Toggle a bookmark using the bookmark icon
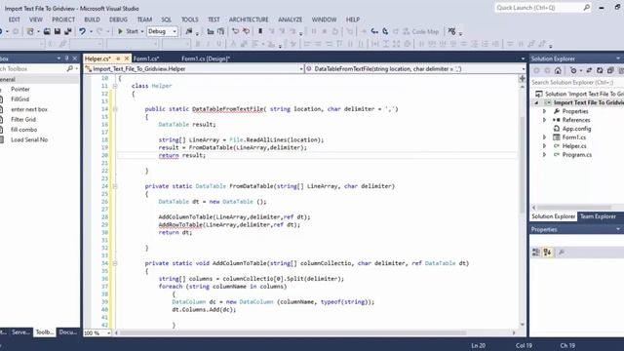This screenshot has height=351, width=624. pyautogui.click(x=260, y=31)
